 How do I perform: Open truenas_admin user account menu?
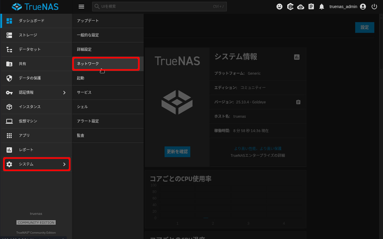[x=348, y=7]
